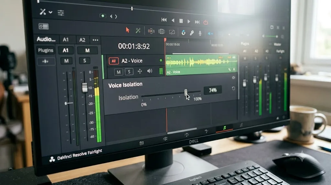The height and width of the screenshot is (185, 331).
Task: Go to previous keyframe arrow
Action: (x=111, y=16)
